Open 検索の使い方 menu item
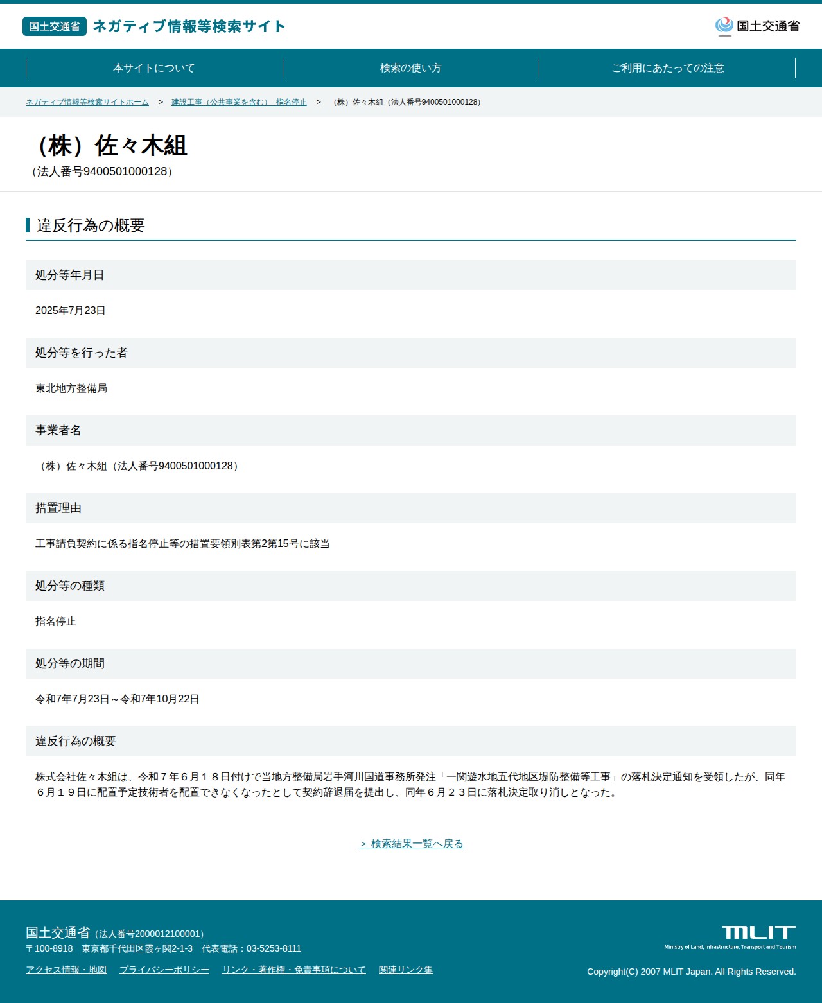The width and height of the screenshot is (822, 1003). (x=411, y=68)
